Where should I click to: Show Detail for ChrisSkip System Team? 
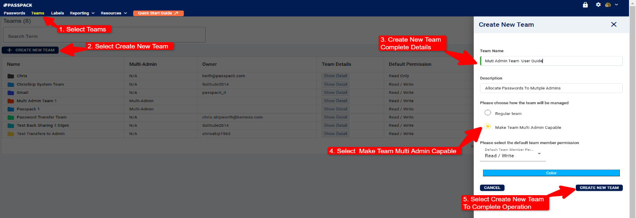[x=335, y=84]
